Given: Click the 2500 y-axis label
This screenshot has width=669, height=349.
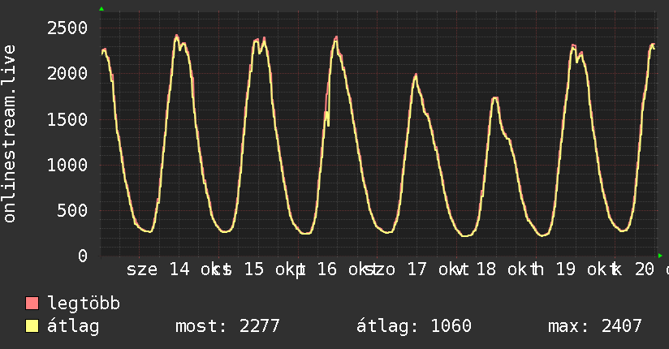Looking at the screenshot, I should [x=67, y=28].
